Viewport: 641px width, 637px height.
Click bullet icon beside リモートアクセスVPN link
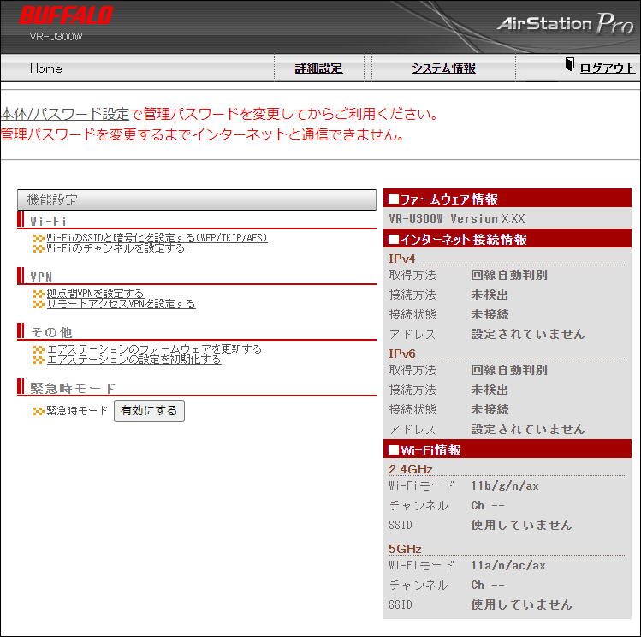coord(38,304)
